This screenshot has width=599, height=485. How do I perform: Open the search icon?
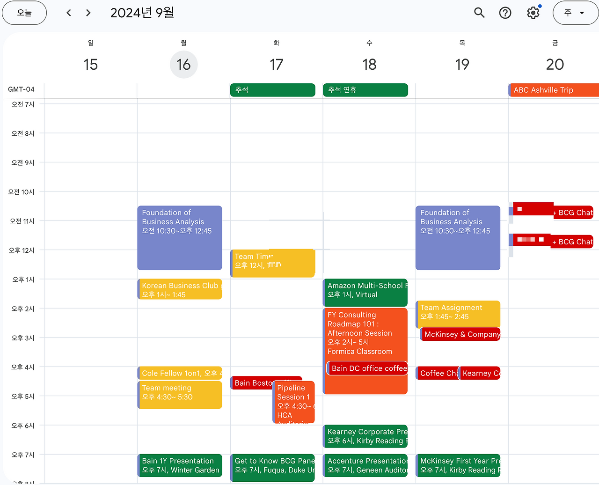[x=479, y=13]
